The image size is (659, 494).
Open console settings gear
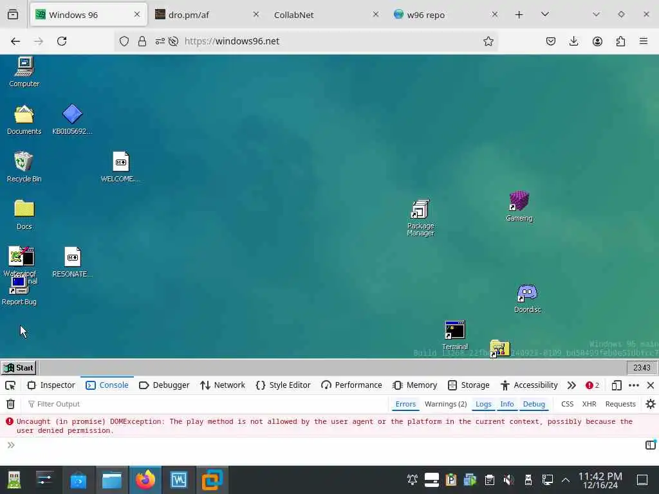click(x=650, y=404)
